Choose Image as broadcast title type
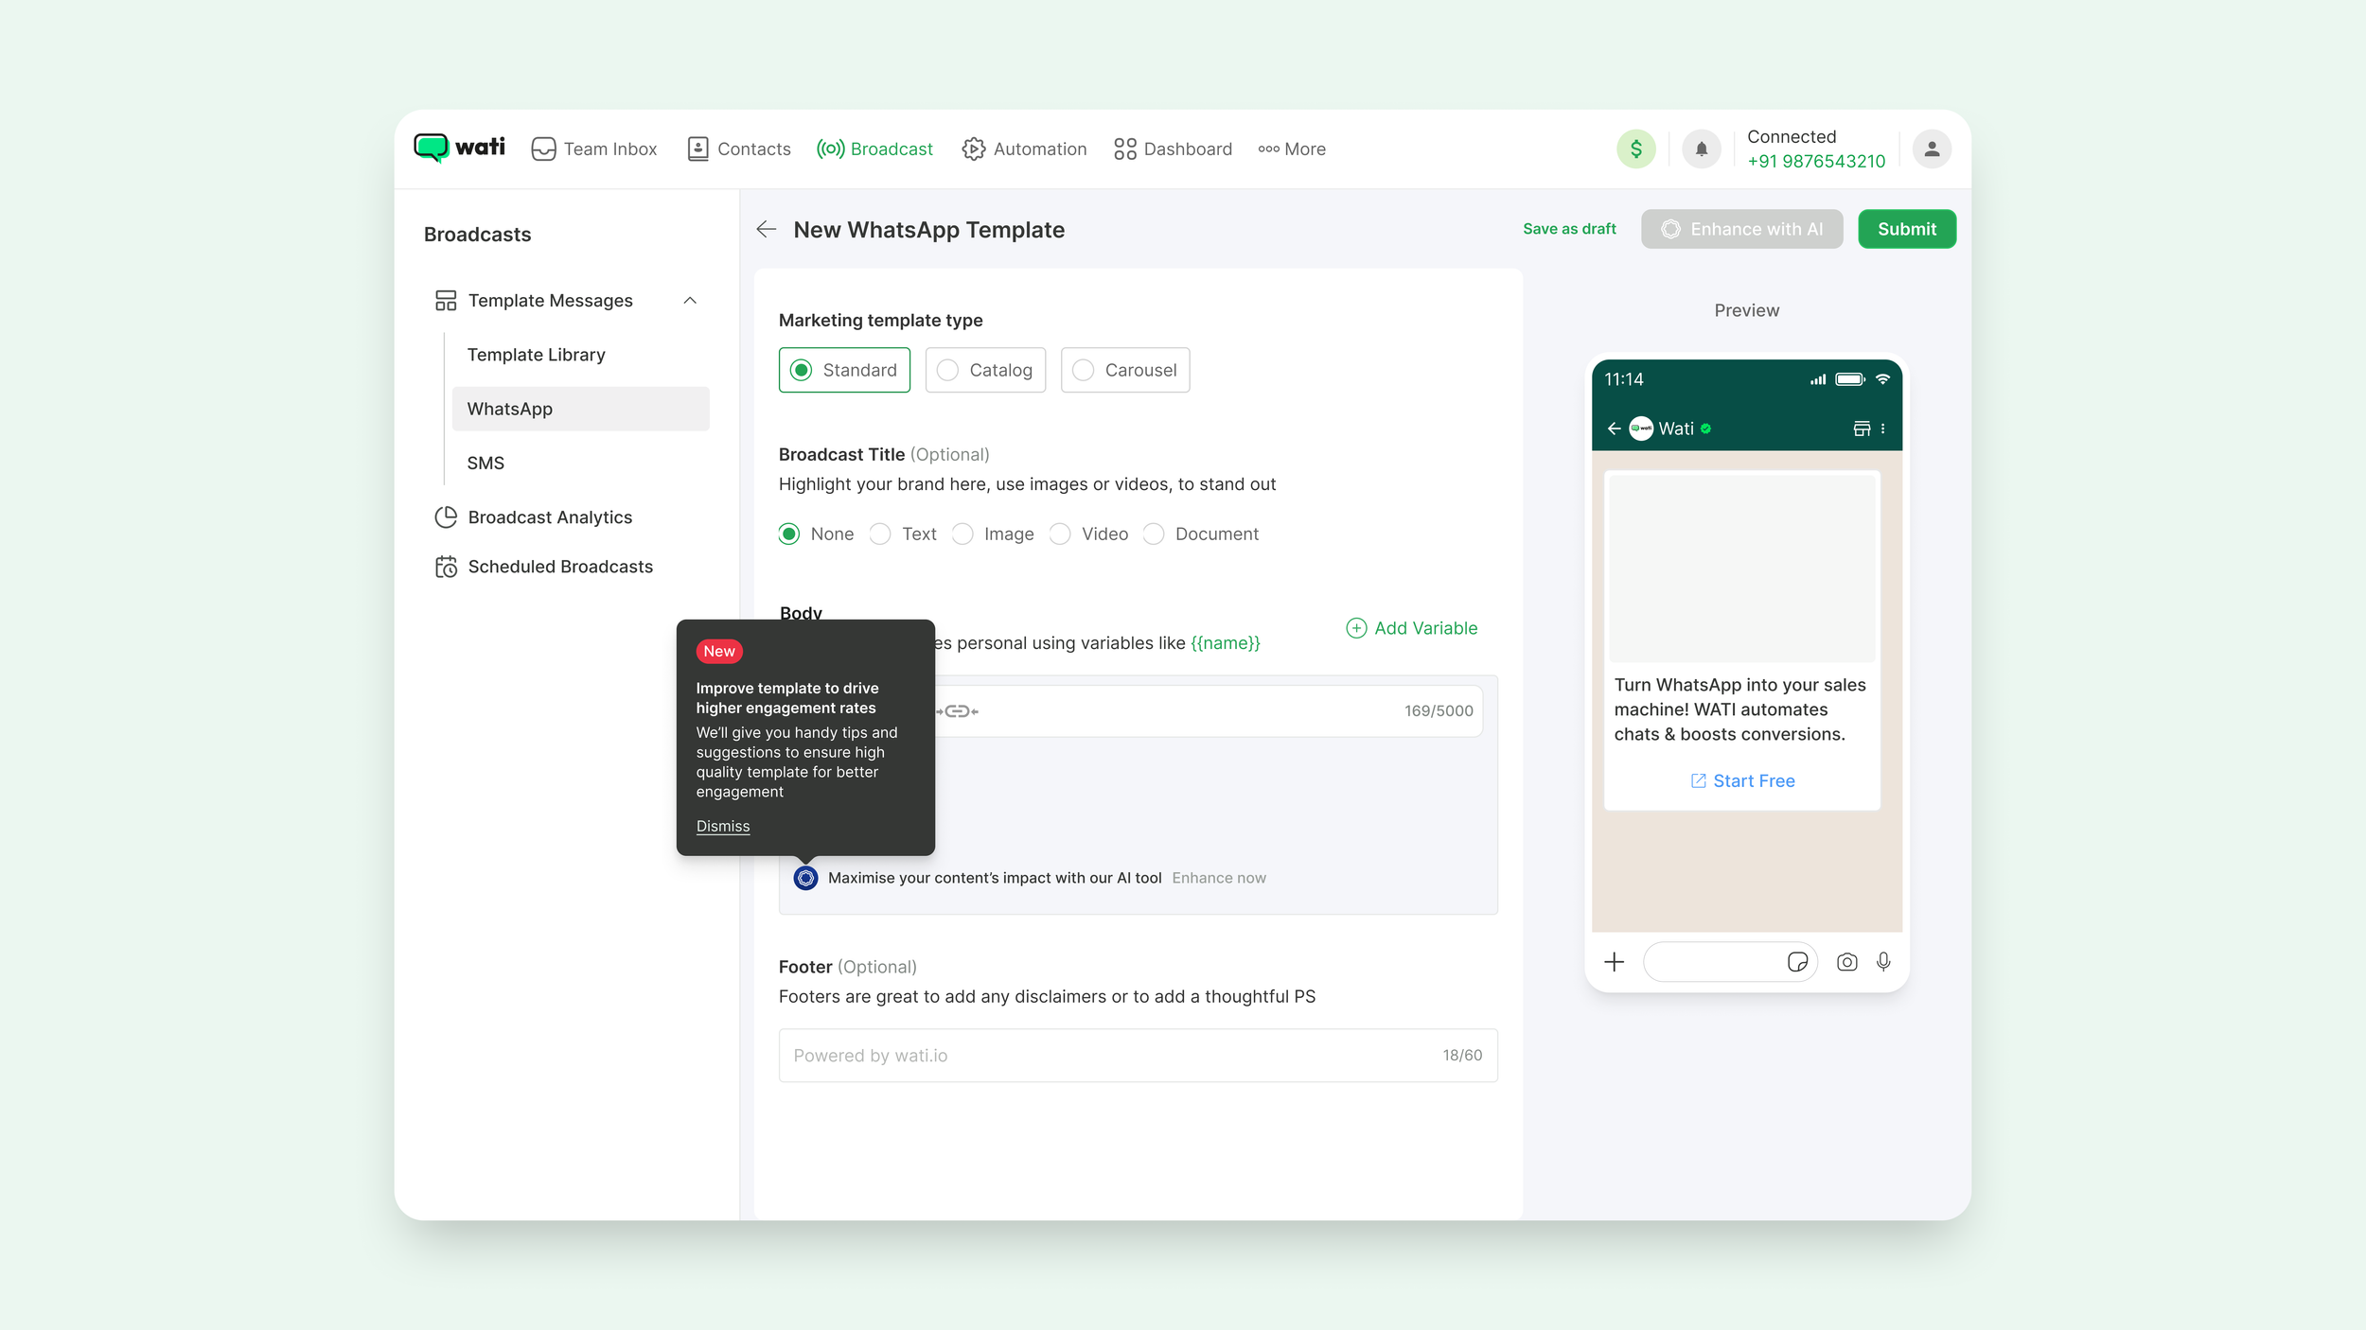The height and width of the screenshot is (1330, 2366). point(962,534)
